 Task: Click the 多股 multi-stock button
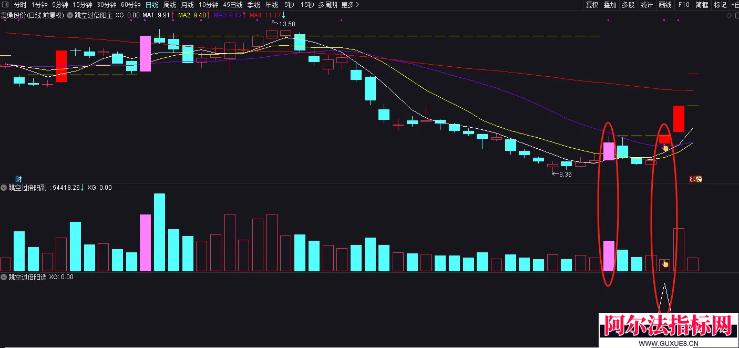(x=628, y=5)
